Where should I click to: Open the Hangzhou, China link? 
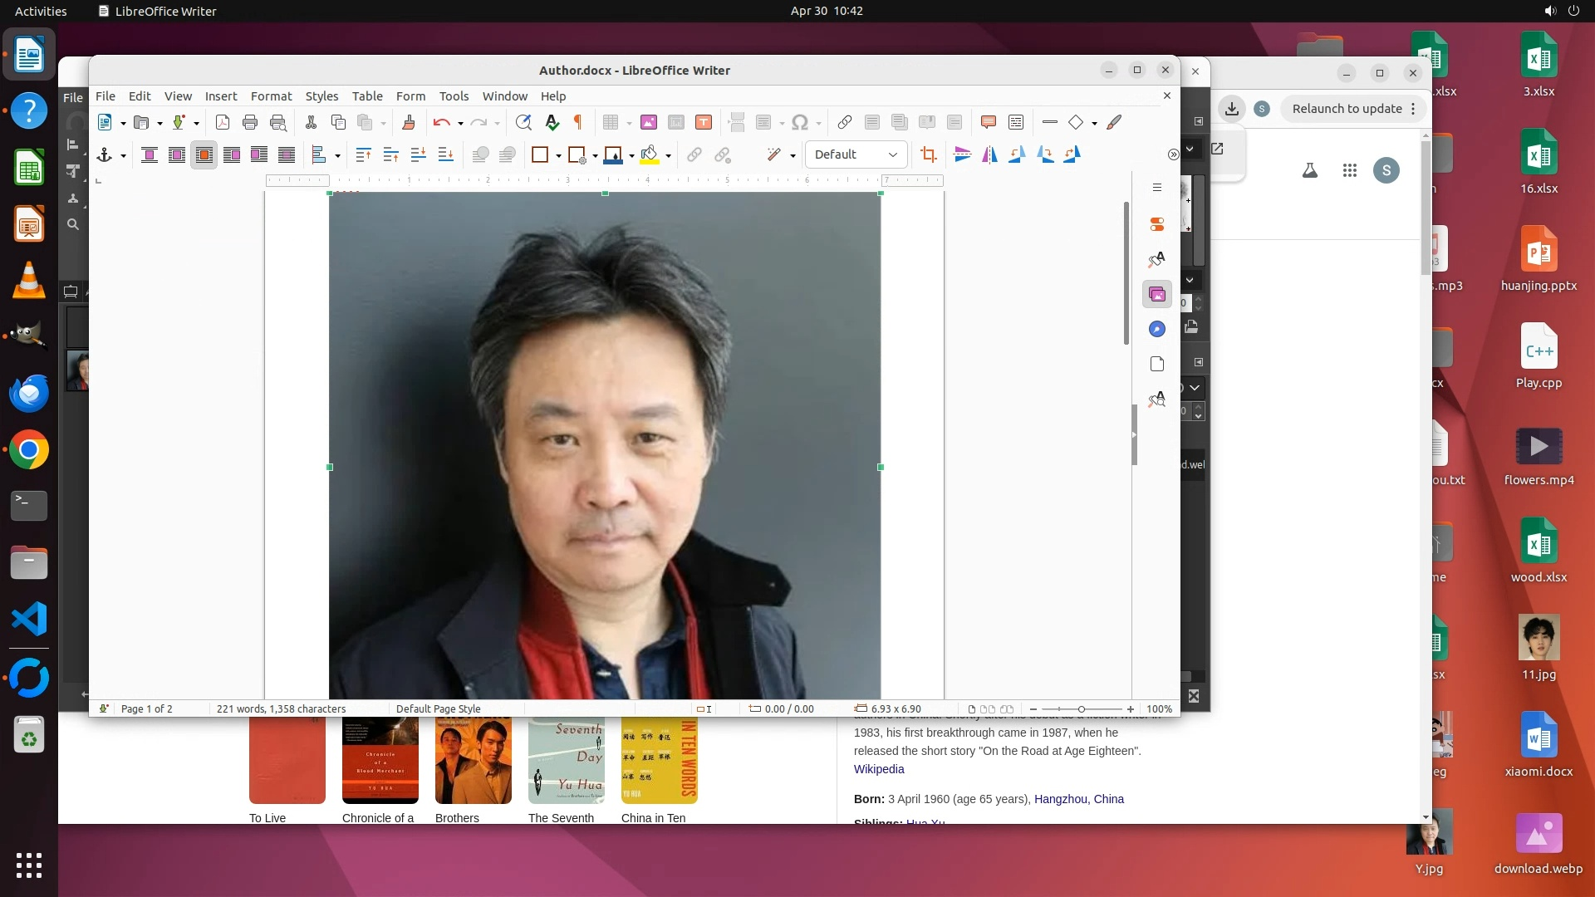click(x=1078, y=799)
